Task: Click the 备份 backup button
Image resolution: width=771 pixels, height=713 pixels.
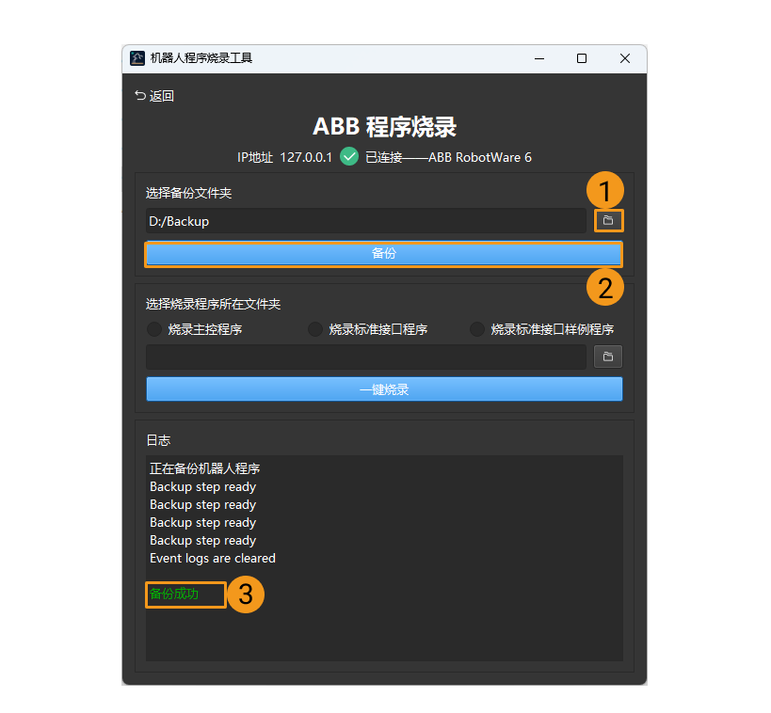Action: pos(383,253)
